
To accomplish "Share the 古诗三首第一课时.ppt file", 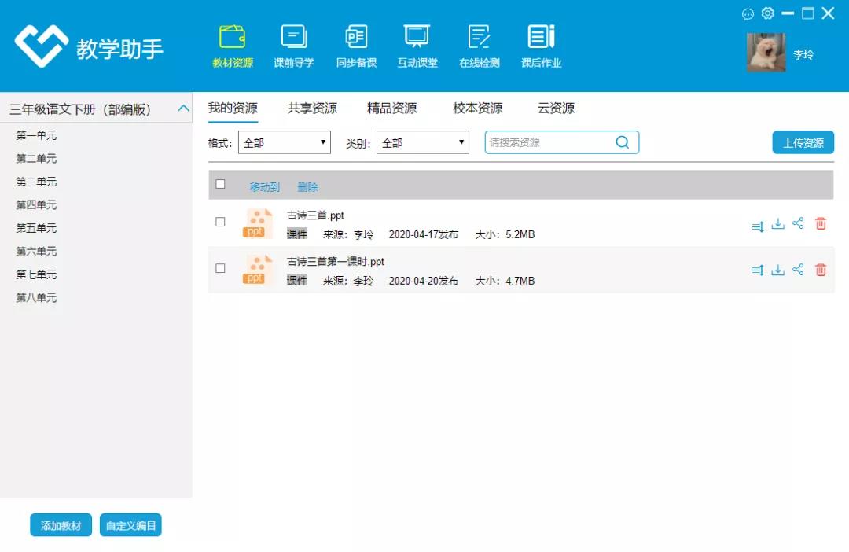I will pyautogui.click(x=799, y=270).
